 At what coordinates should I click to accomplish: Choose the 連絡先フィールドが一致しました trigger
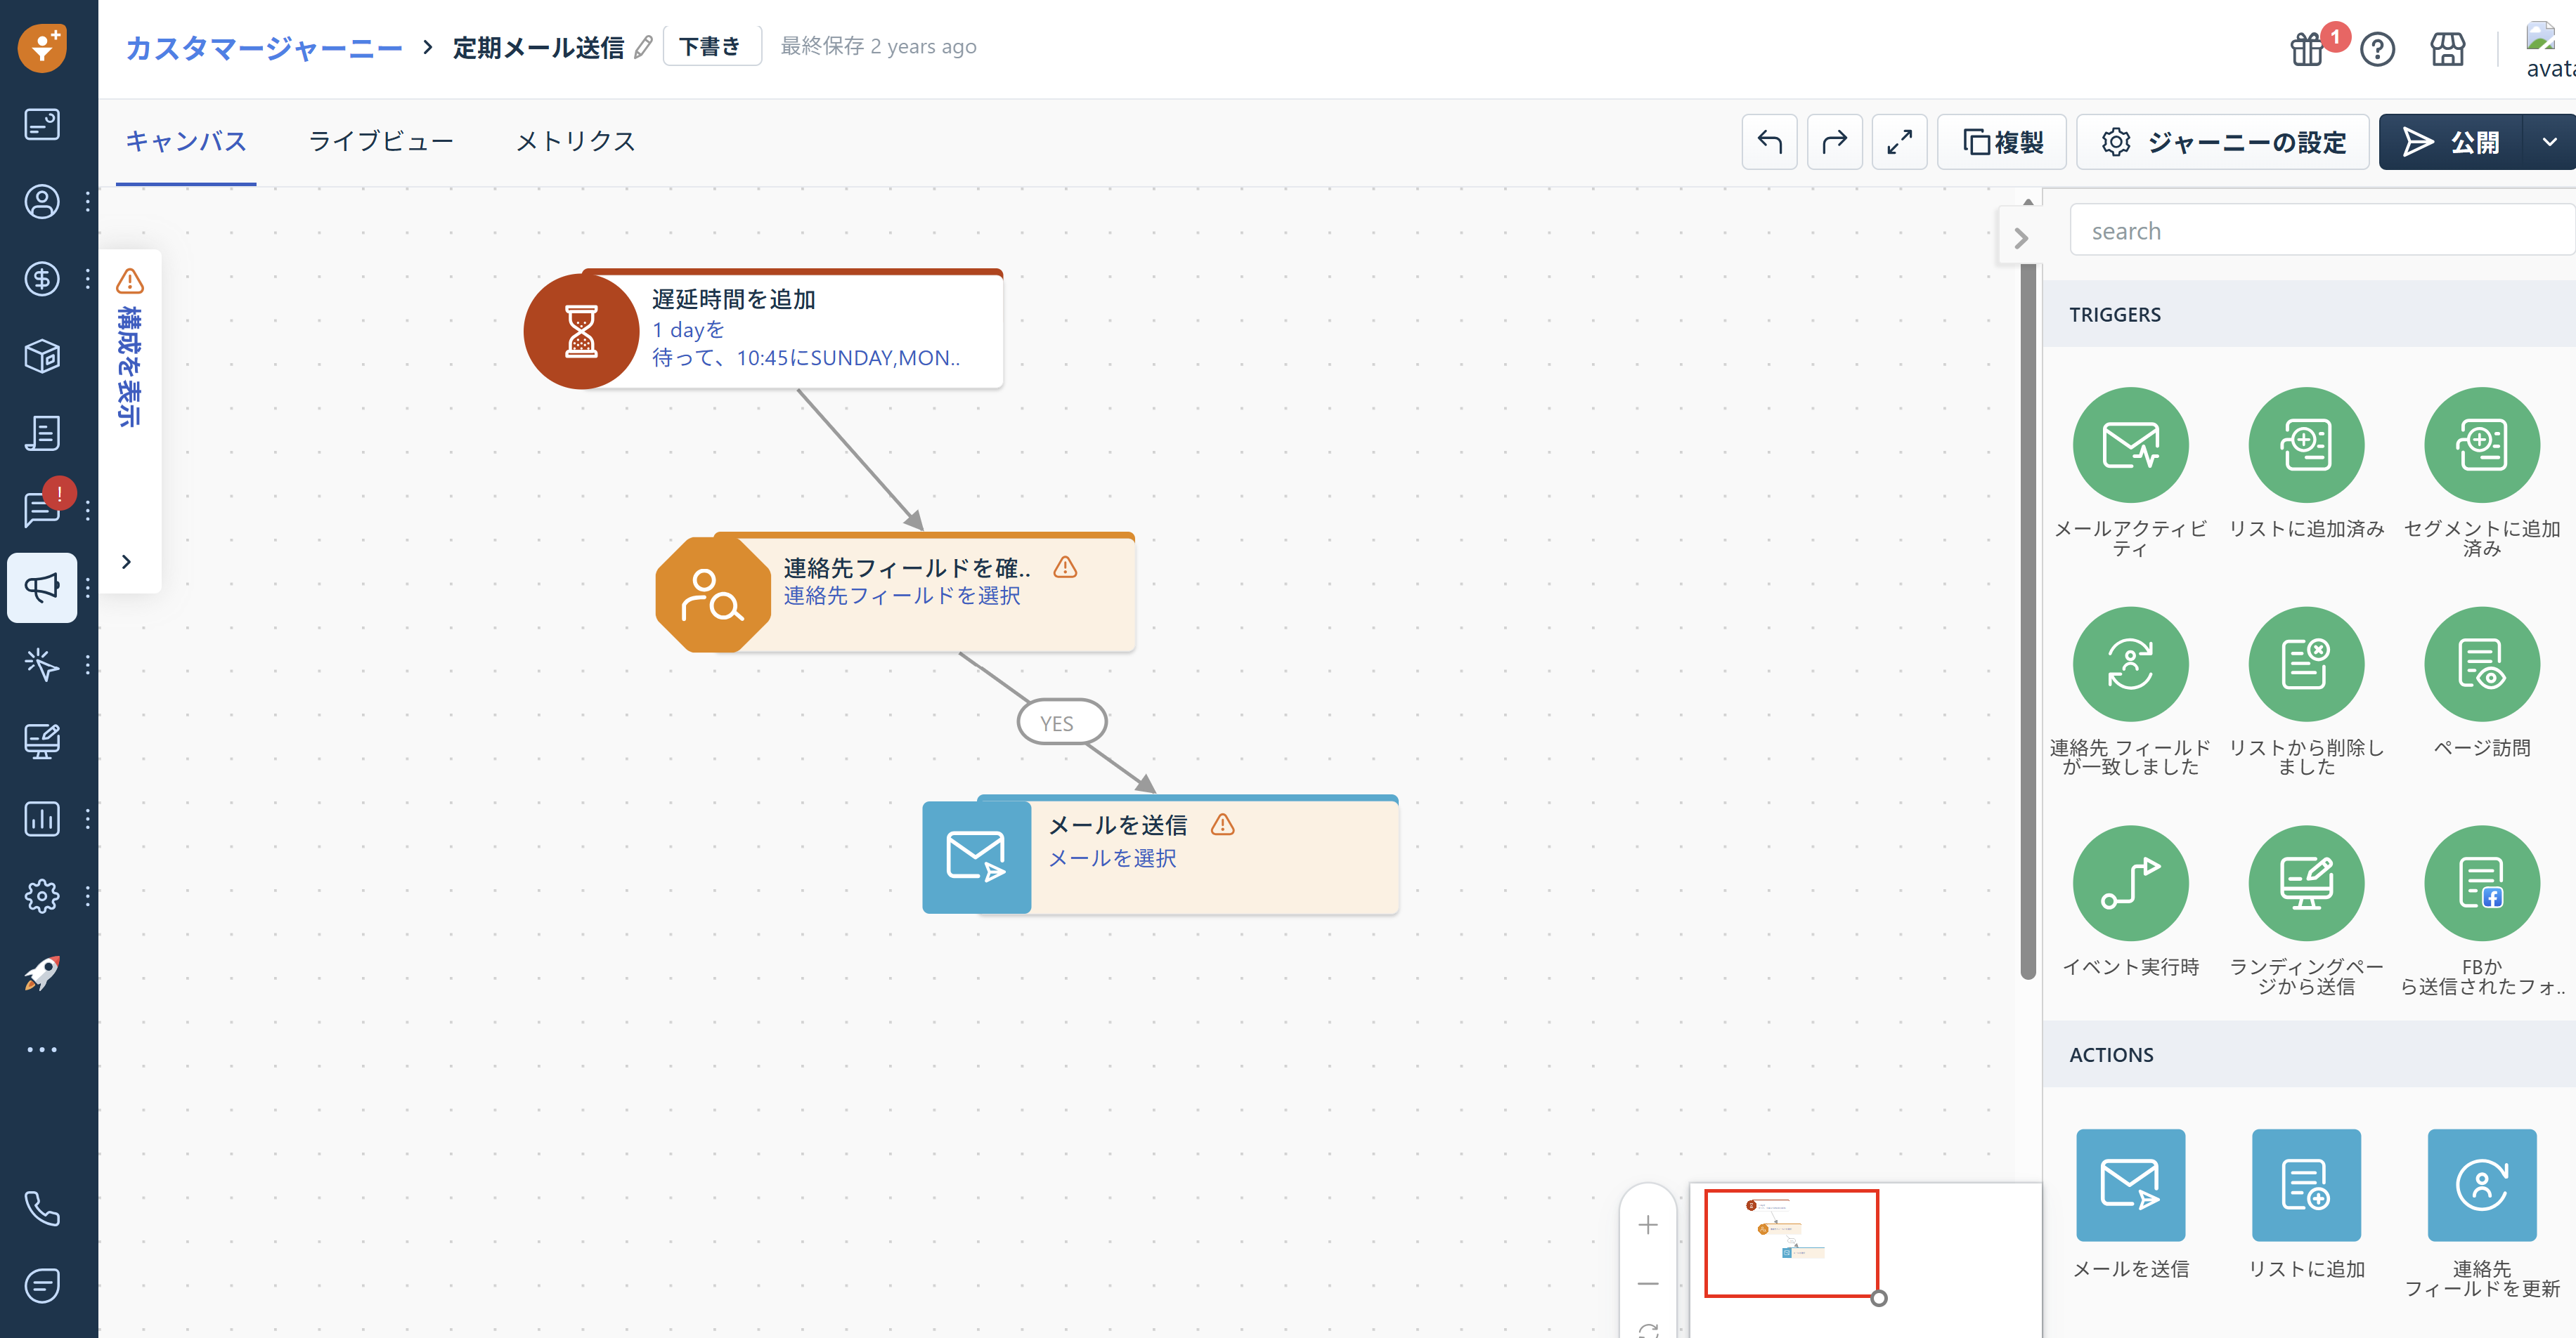(2130, 664)
